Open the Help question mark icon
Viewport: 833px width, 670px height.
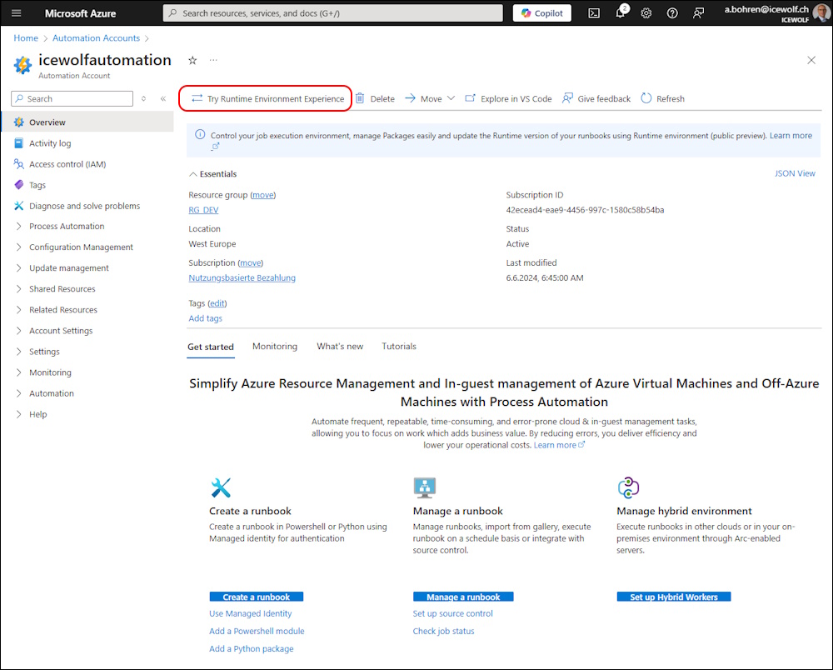click(x=672, y=13)
